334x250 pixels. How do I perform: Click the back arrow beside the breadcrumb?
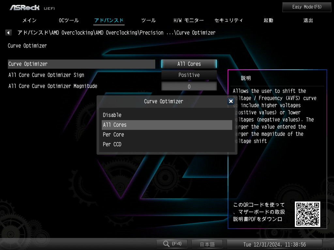(8, 33)
